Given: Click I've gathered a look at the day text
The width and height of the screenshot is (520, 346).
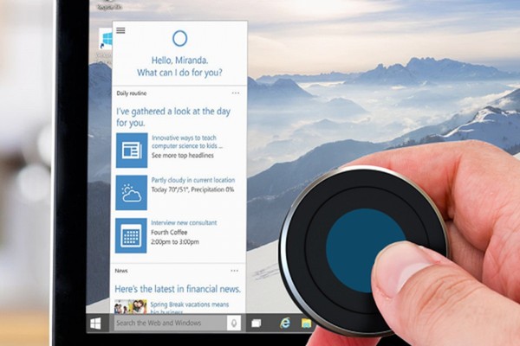Looking at the screenshot, I should click(173, 117).
